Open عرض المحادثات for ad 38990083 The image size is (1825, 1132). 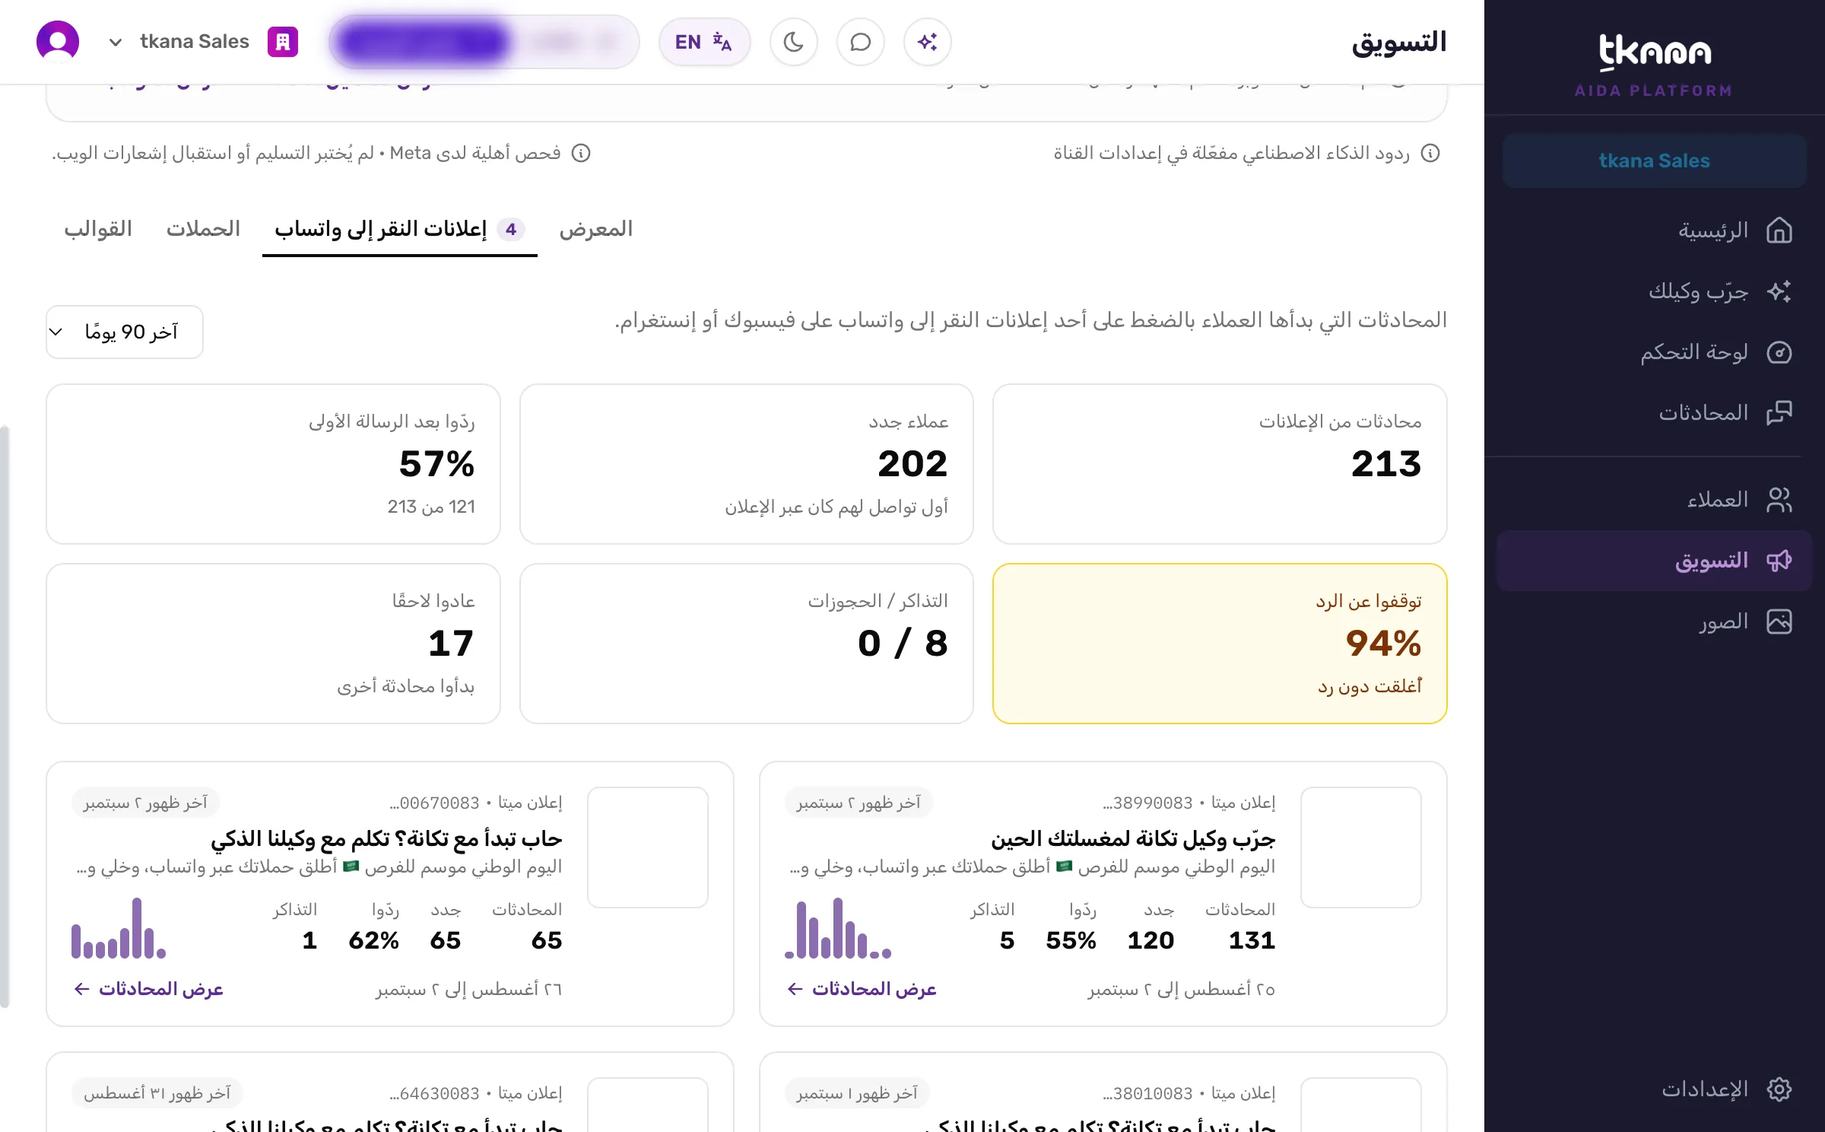tap(862, 988)
